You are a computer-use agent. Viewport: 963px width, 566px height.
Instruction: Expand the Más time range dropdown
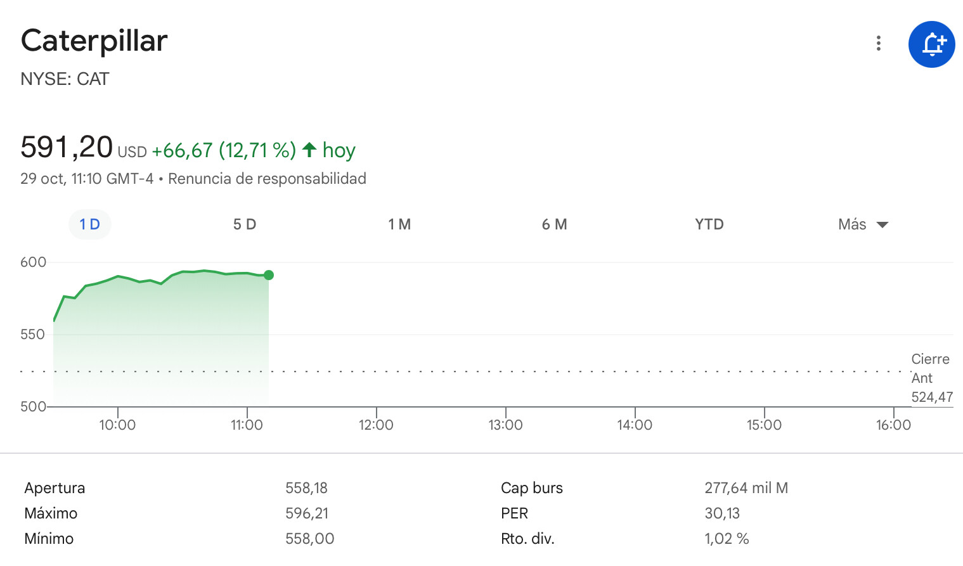point(863,224)
